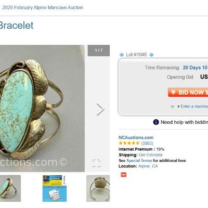Open fullscreen image view icon
This screenshot has height=208, width=208.
pyautogui.click(x=96, y=163)
